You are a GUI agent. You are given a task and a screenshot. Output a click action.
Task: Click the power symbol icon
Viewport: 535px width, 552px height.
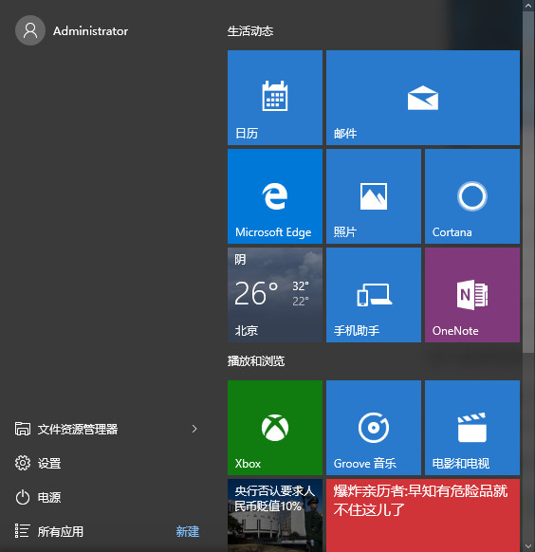click(x=23, y=497)
